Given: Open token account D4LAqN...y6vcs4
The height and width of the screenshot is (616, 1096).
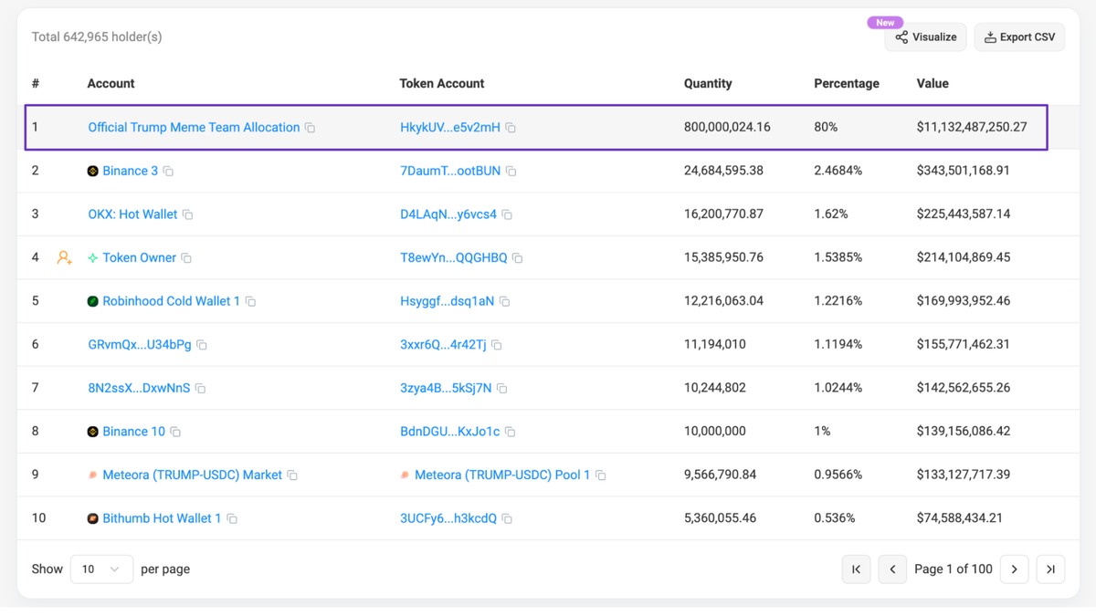Looking at the screenshot, I should 448,214.
